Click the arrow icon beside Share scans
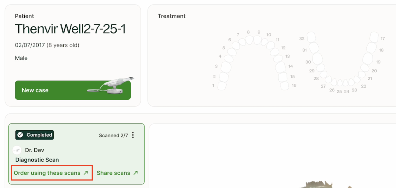 [136, 173]
